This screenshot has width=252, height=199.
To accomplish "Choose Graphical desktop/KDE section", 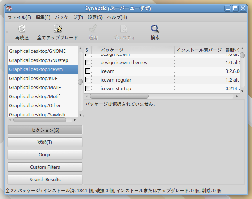I will point(43,79).
